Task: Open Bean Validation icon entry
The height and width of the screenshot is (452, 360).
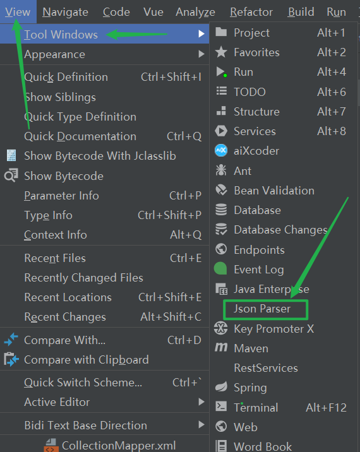Action: tap(221, 190)
